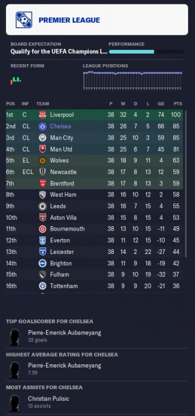Click the Tottenham club badge
This screenshot has width=195, height=416.
[42, 286]
